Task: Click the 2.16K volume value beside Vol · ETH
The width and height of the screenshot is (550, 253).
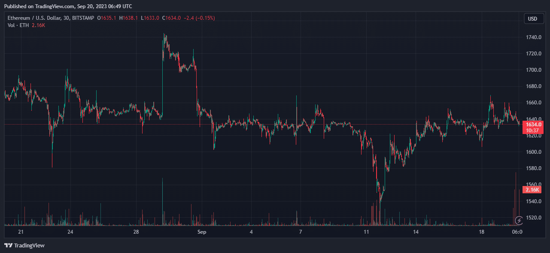Action: 38,25
